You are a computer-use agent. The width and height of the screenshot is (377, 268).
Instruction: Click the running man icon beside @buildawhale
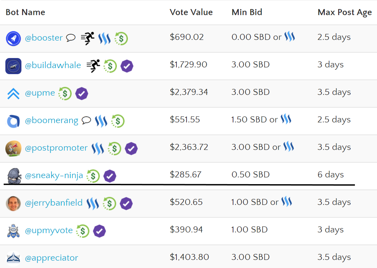[93, 66]
